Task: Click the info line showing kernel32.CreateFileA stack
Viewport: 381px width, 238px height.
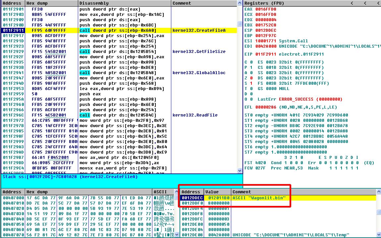Action: (x=70, y=177)
